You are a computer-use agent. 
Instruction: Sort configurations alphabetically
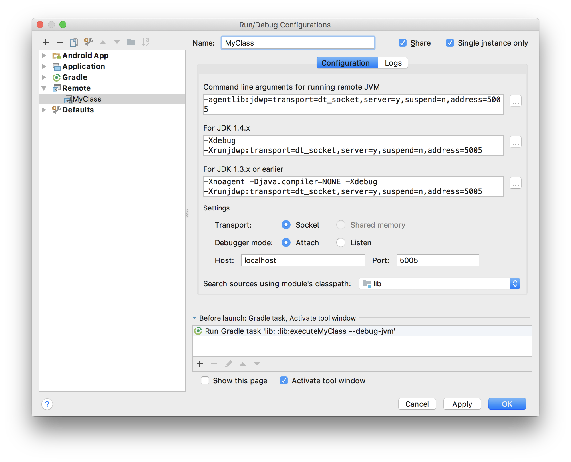(146, 42)
